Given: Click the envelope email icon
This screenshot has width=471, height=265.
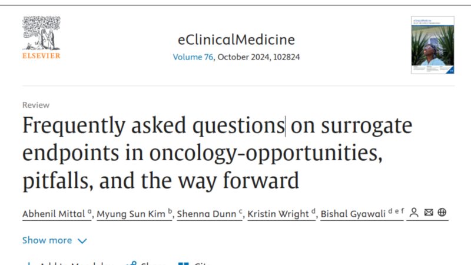Looking at the screenshot, I should click(428, 213).
